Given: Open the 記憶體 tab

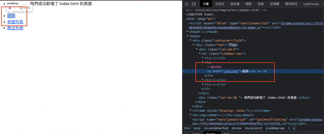Looking at the screenshot, I should point(274,4).
